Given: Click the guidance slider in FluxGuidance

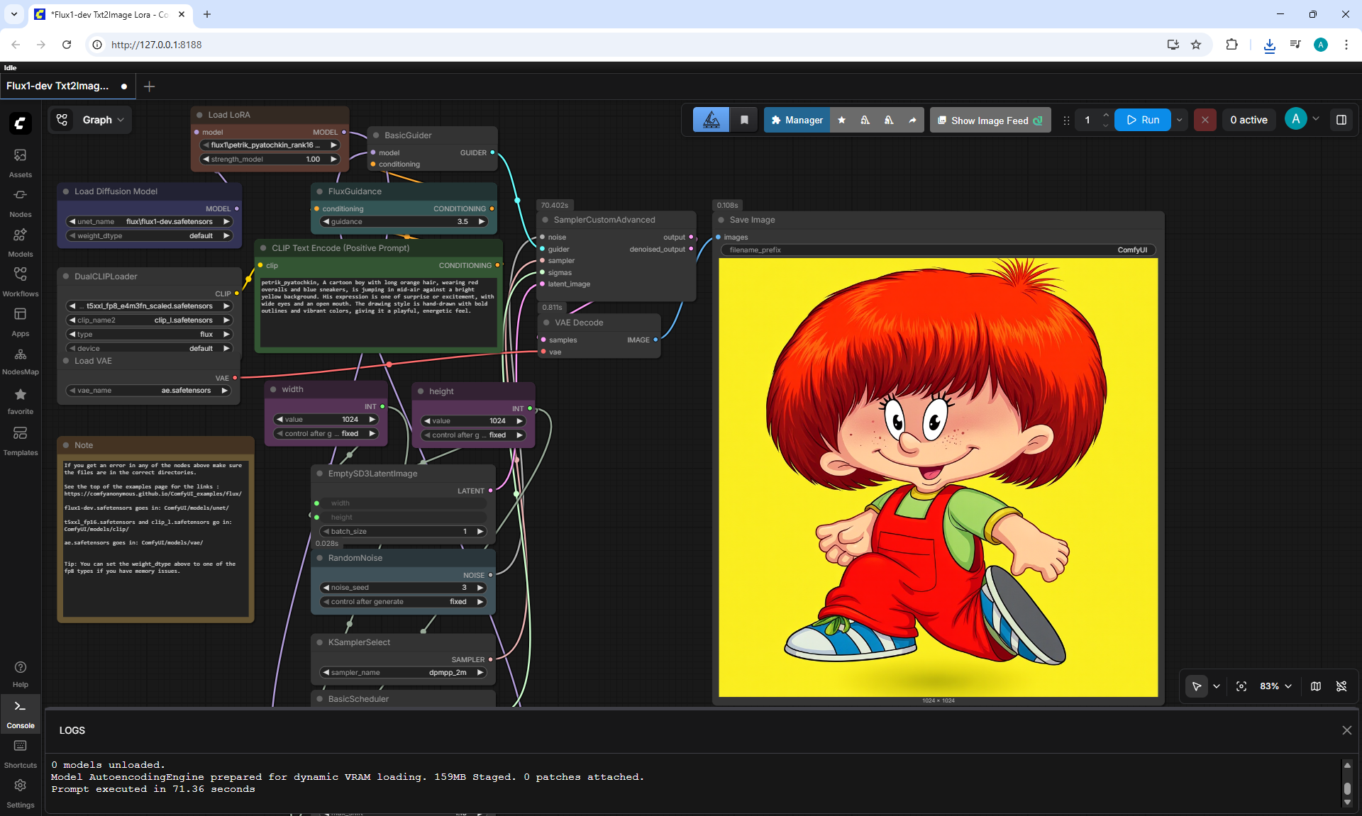Looking at the screenshot, I should [404, 222].
